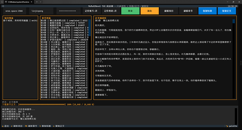Select the 第2章 row in the chapter list
The height and width of the screenshot is (130, 242).
click(x=65, y=23)
